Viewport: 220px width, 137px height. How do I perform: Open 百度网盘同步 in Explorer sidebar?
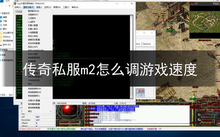click(7, 60)
